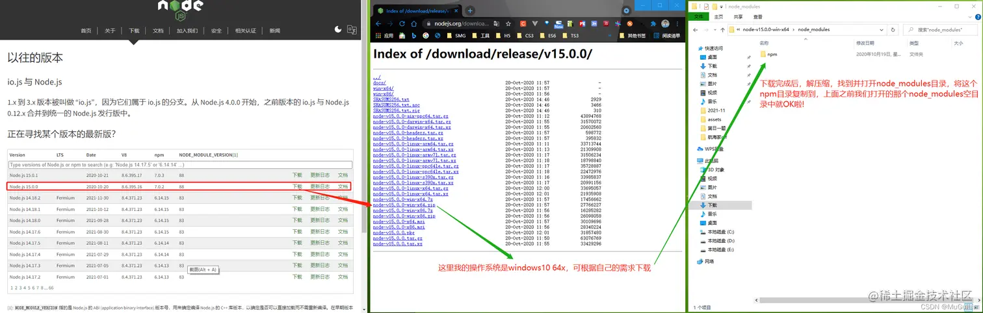Go to page 2 of the version table
The width and height of the screenshot is (983, 313).
point(16,288)
